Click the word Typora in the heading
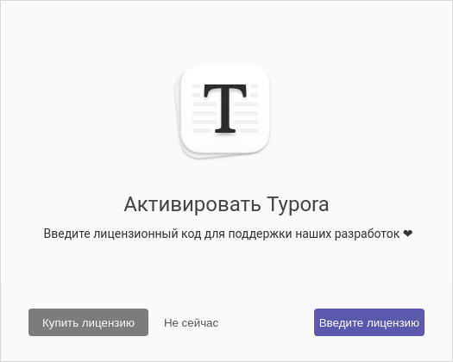 pos(298,205)
